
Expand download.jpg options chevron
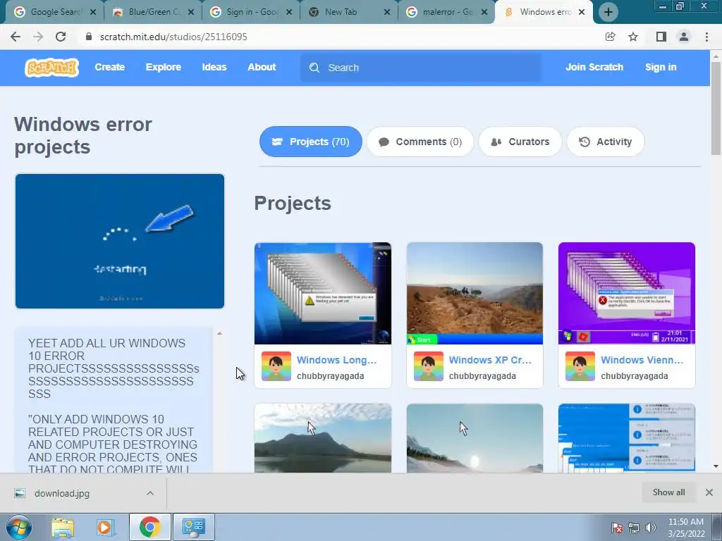click(150, 493)
